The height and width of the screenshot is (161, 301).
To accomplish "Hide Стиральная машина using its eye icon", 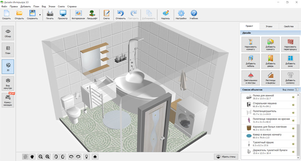I will [x=293, y=105].
